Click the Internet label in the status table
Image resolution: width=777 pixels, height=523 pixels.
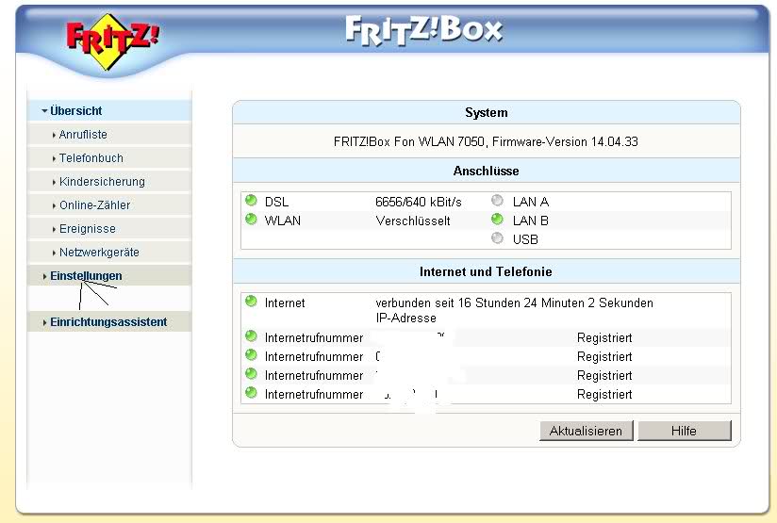coord(285,303)
